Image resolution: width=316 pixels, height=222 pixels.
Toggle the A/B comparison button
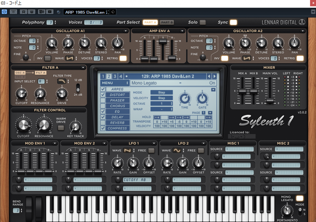point(41,12)
